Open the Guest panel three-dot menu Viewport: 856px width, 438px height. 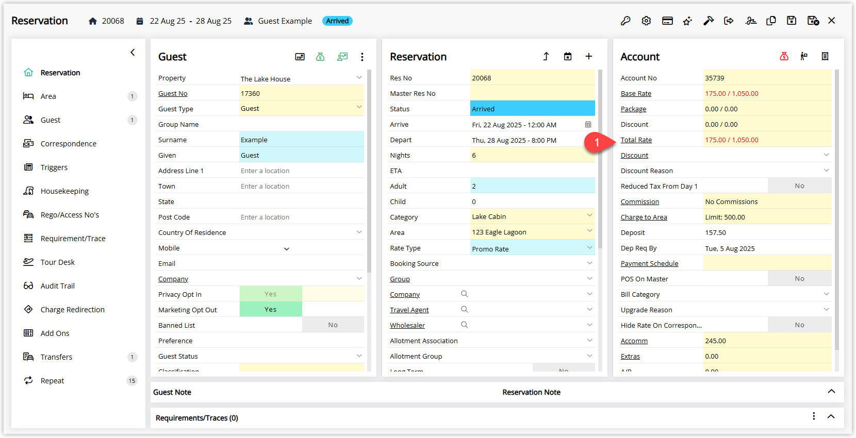point(362,57)
